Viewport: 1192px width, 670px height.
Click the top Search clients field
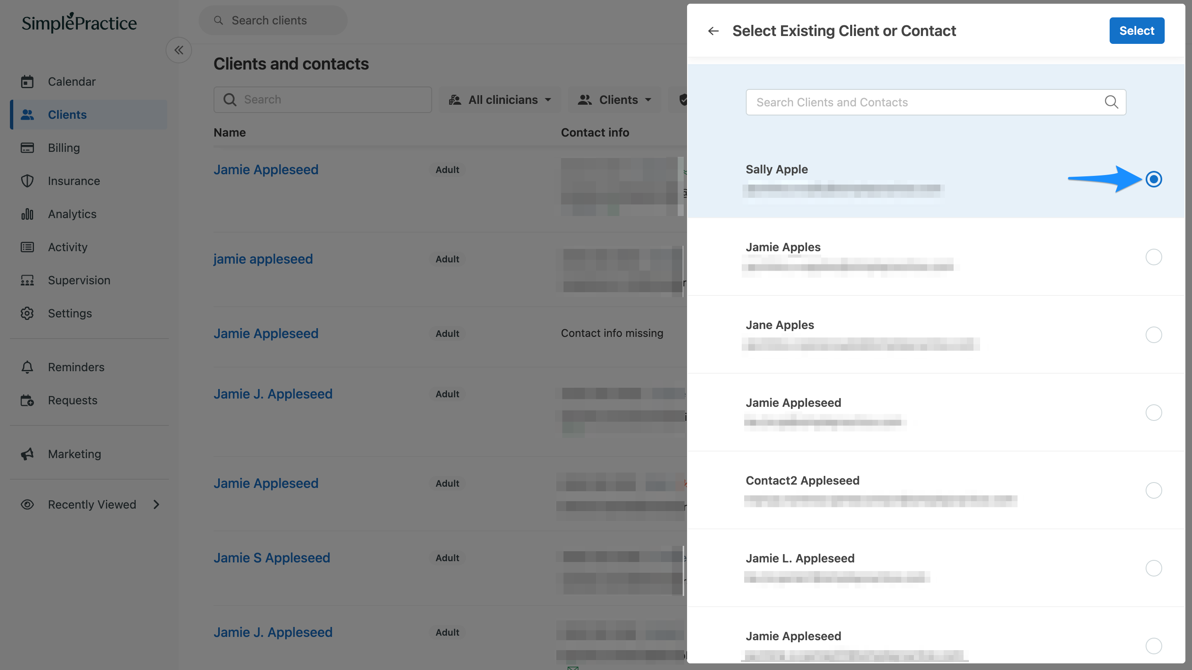pyautogui.click(x=273, y=20)
